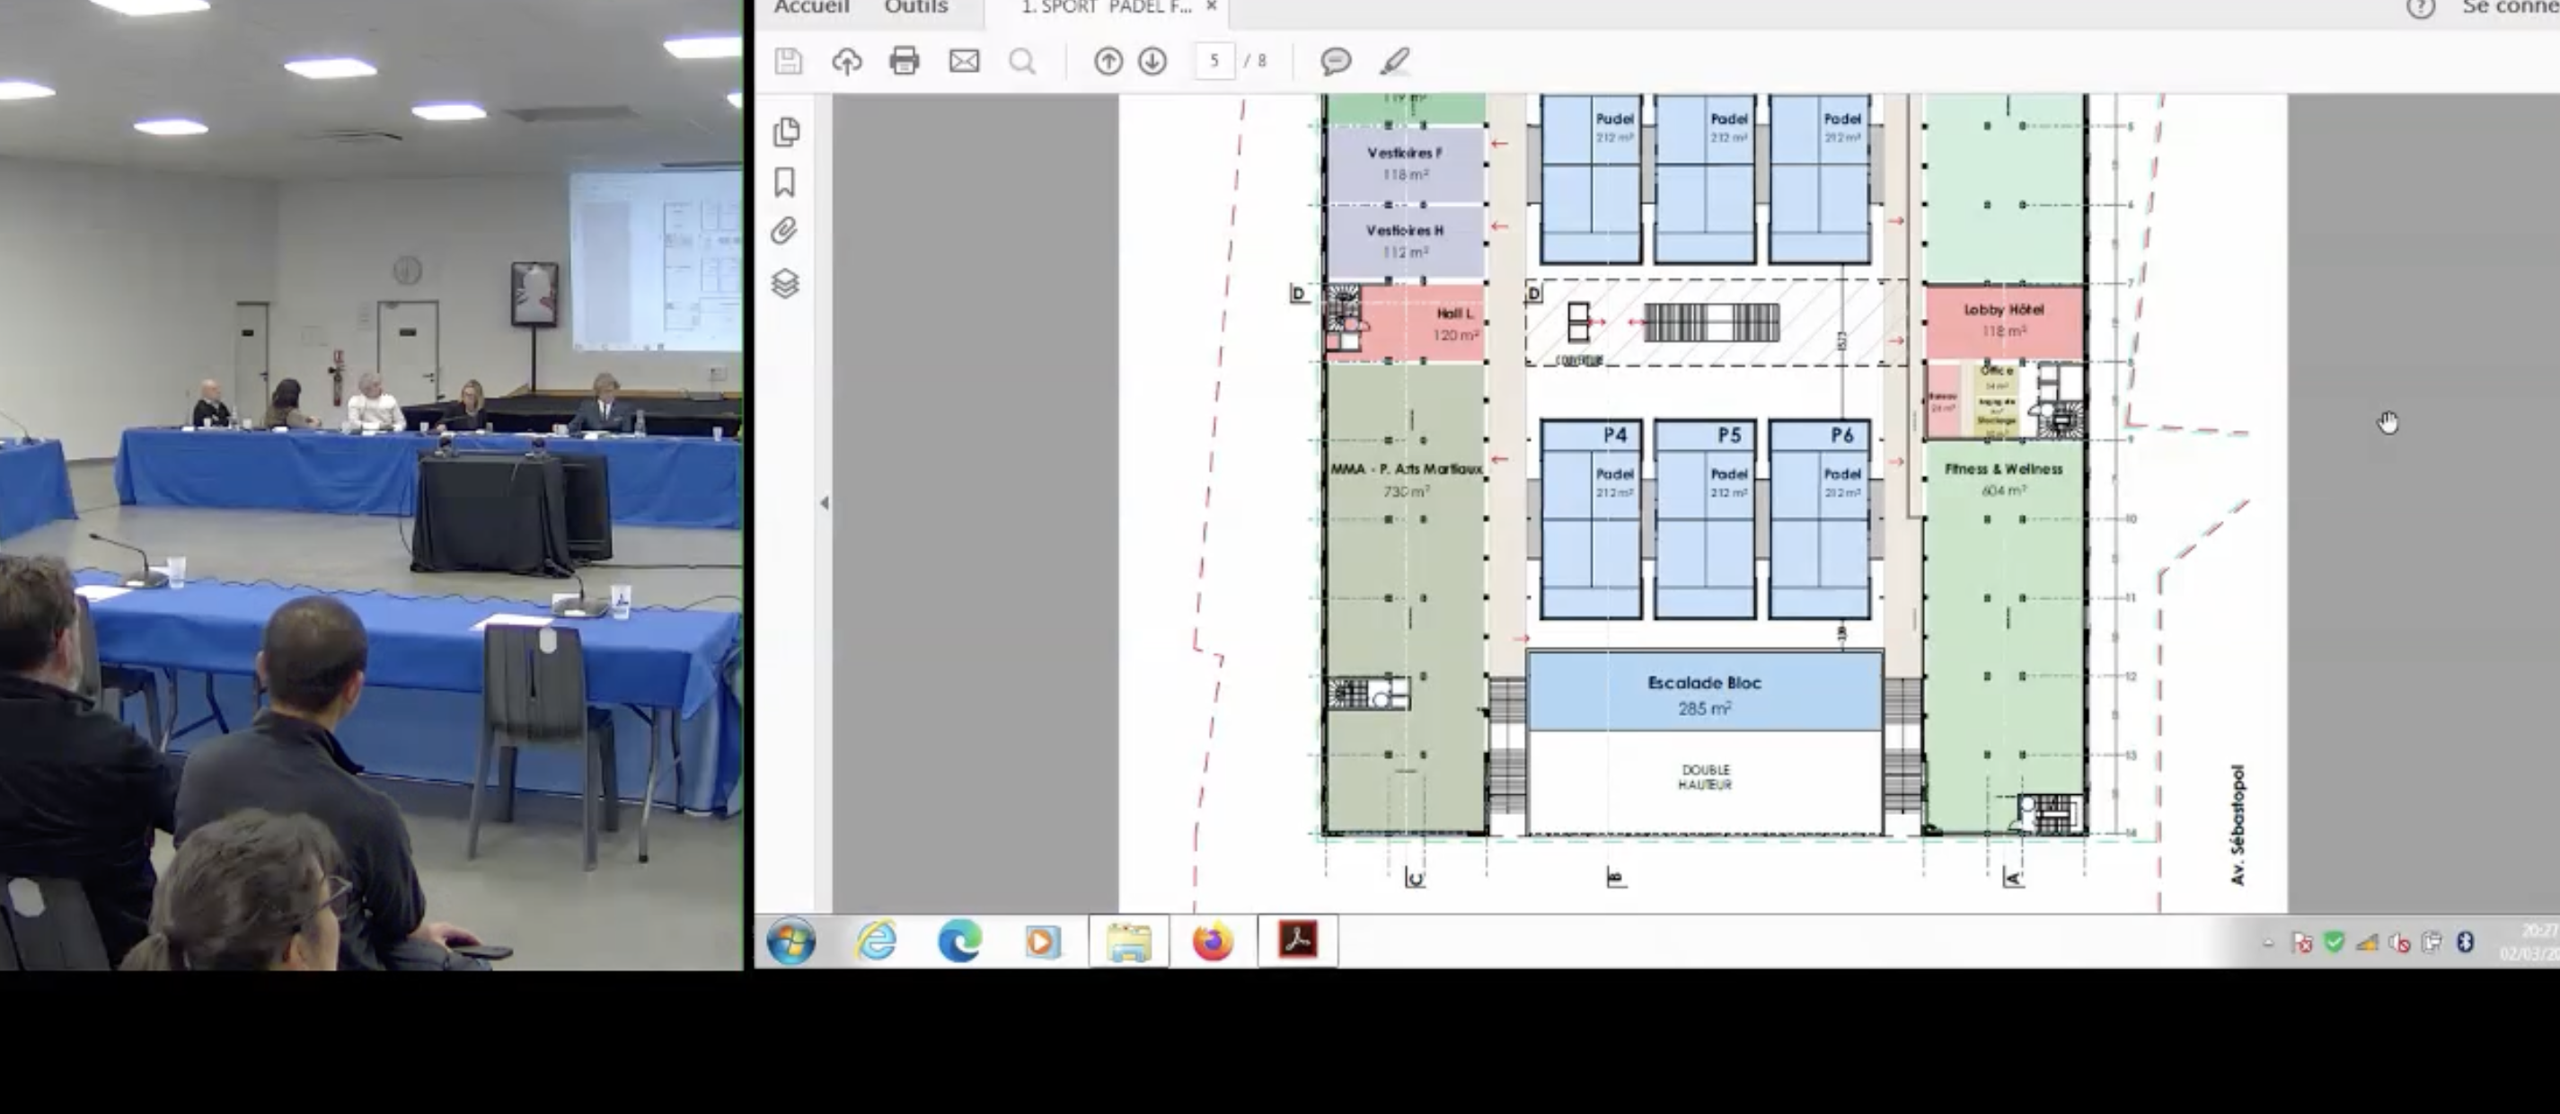Select the highlight pen tool
This screenshot has width=2560, height=1114.
pos(1394,62)
